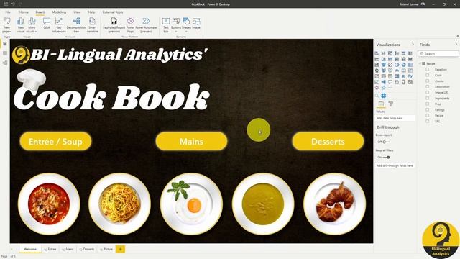Go to the Picture page tab
The height and width of the screenshot is (259, 460).
pyautogui.click(x=106, y=249)
